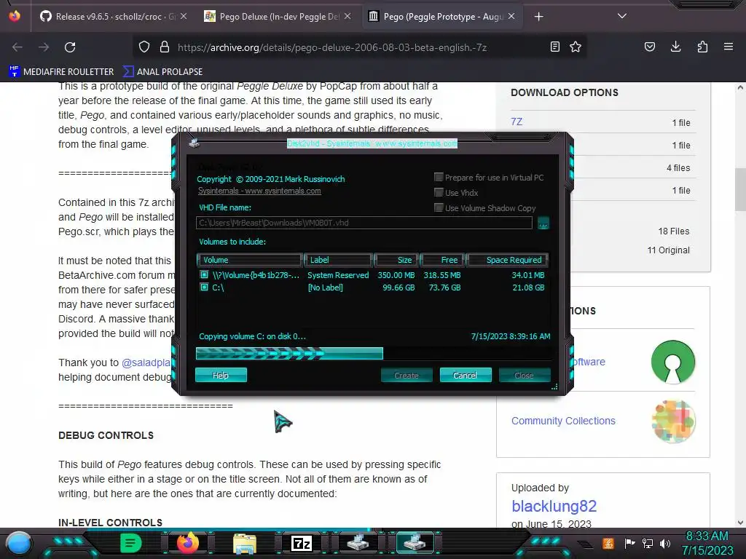Open the Save to Pocket icon
This screenshot has height=559, width=746.
click(x=649, y=47)
